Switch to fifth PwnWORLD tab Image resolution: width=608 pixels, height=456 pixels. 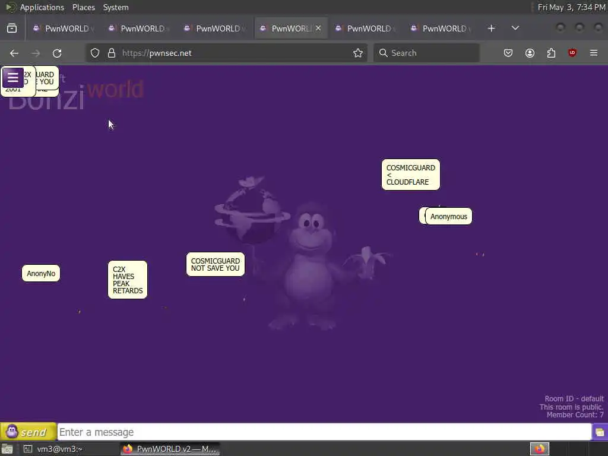(x=365, y=28)
